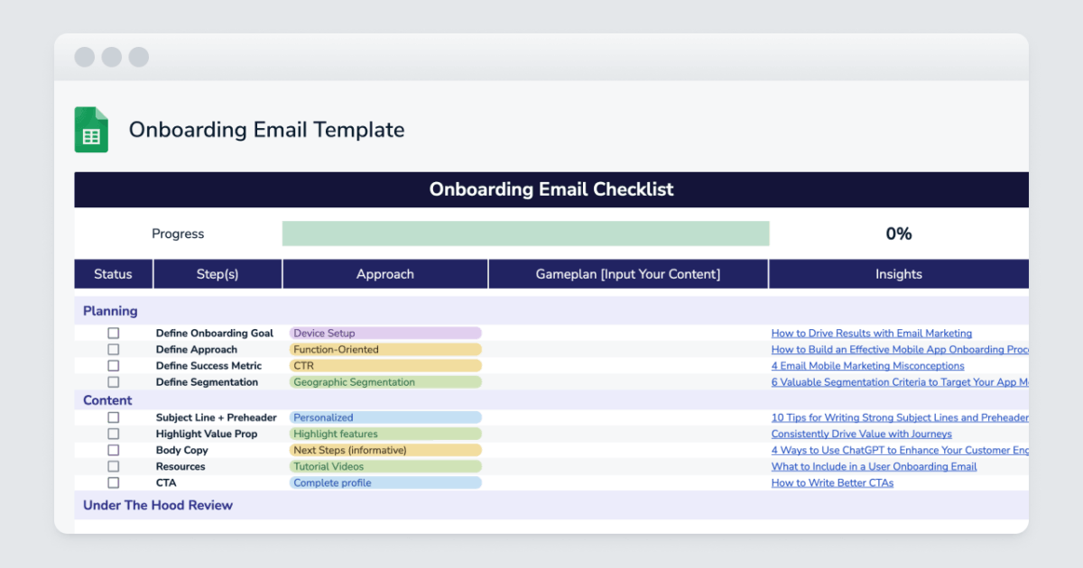1083x568 pixels.
Task: Check the Subject Line + Preheader box
Action: (x=113, y=417)
